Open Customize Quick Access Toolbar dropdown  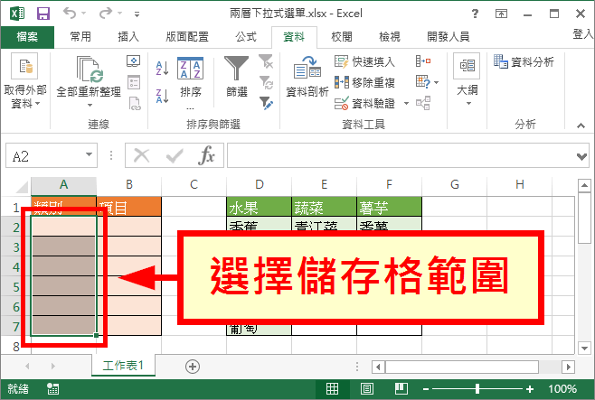click(x=137, y=14)
